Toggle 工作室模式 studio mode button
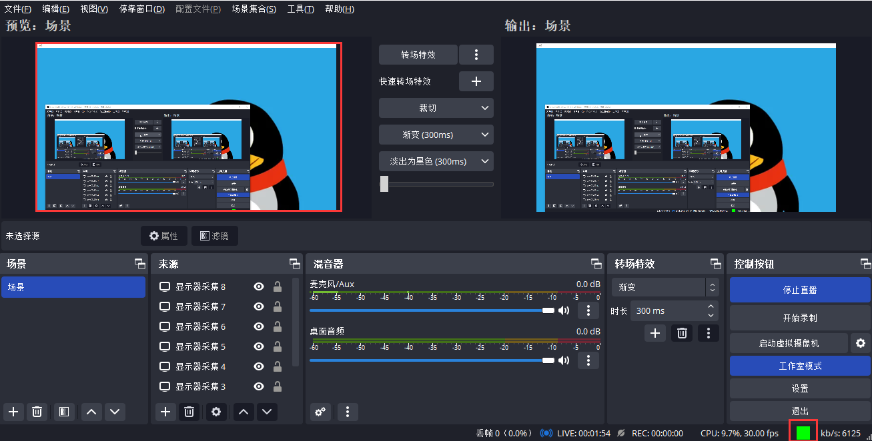This screenshot has height=441, width=872. coord(800,366)
